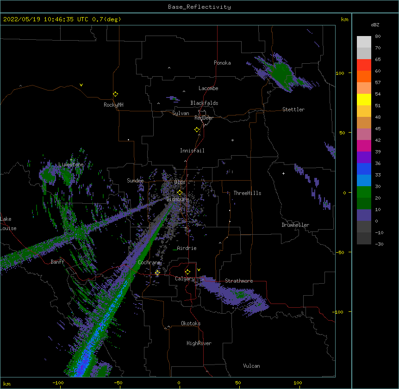This screenshot has width=399, height=389.
Task: Click the ThreeHills label
Action: click(247, 193)
